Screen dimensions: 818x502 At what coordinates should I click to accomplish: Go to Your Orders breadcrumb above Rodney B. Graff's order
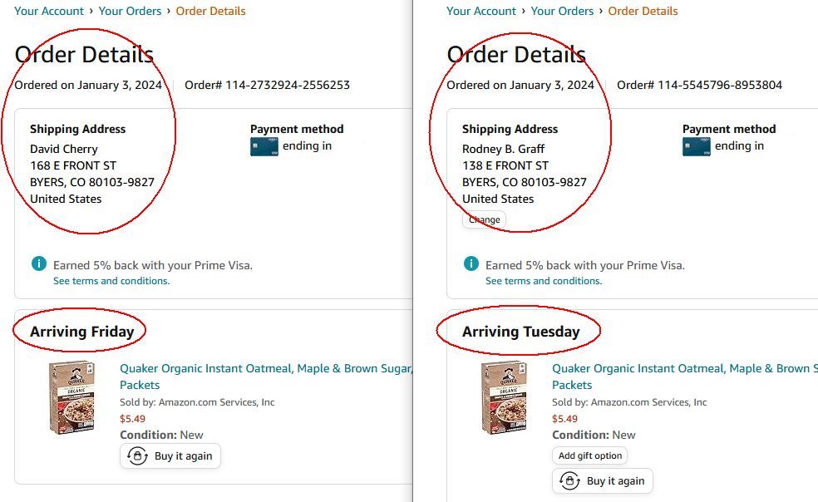[562, 12]
